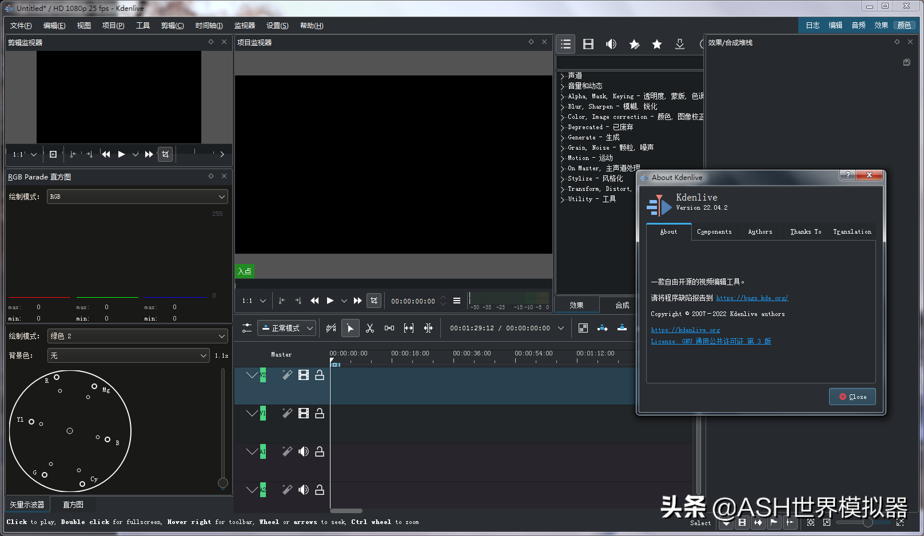
Task: Set zone out on project monitor
Action: pos(298,301)
